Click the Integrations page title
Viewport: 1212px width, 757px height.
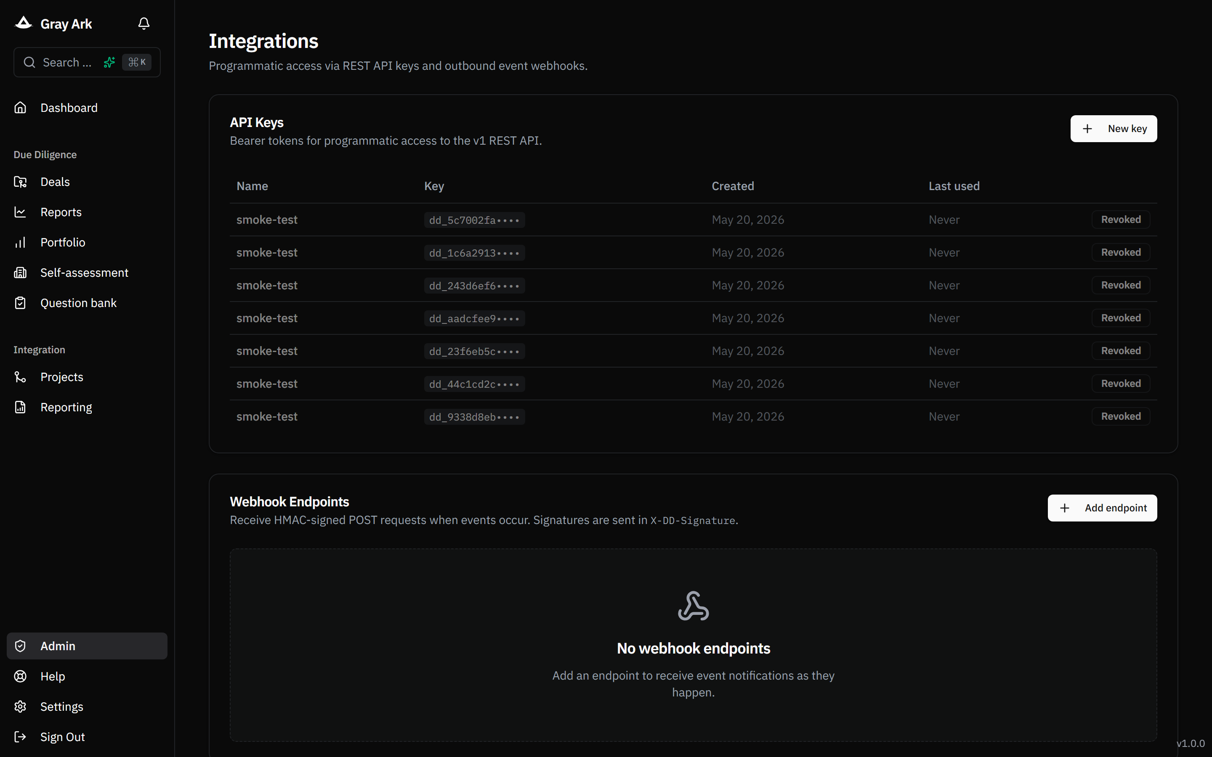(263, 41)
